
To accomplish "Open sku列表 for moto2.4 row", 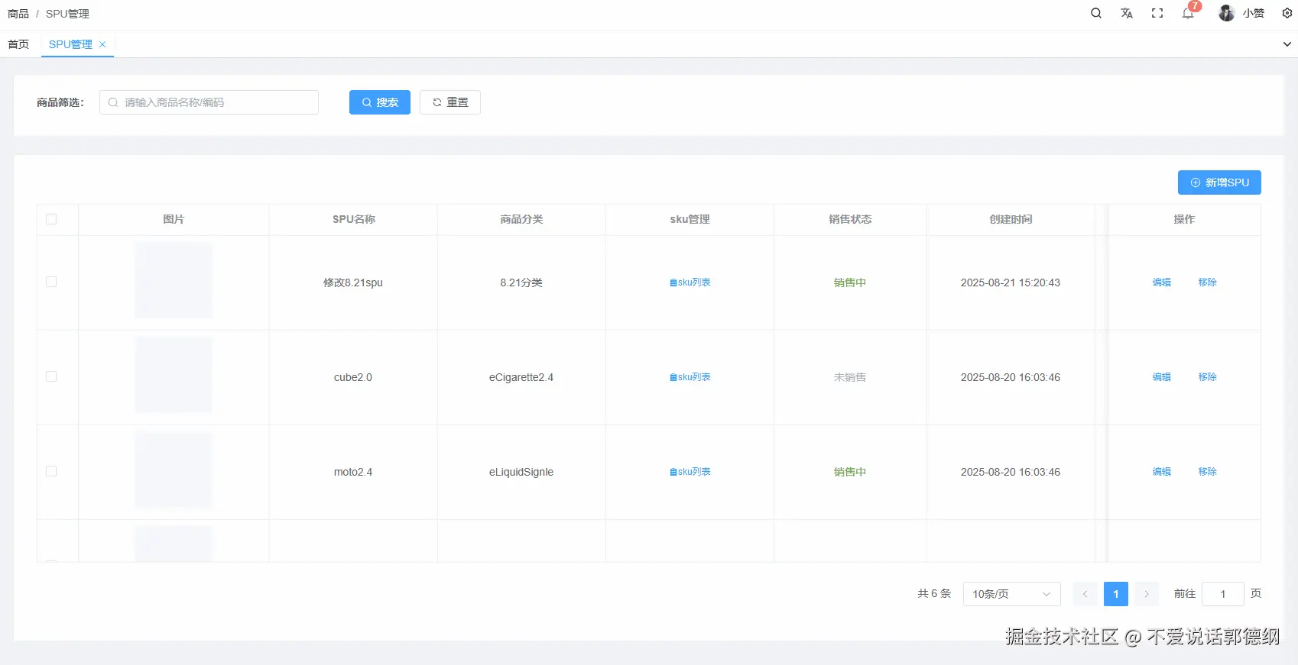I will [690, 472].
